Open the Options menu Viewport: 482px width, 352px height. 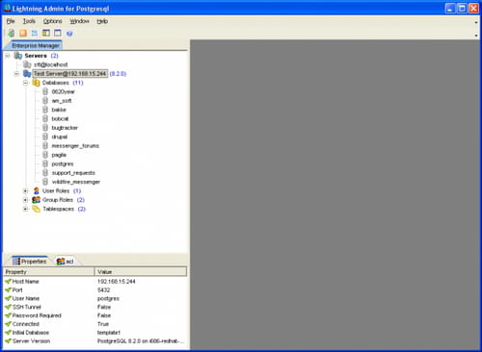point(53,21)
